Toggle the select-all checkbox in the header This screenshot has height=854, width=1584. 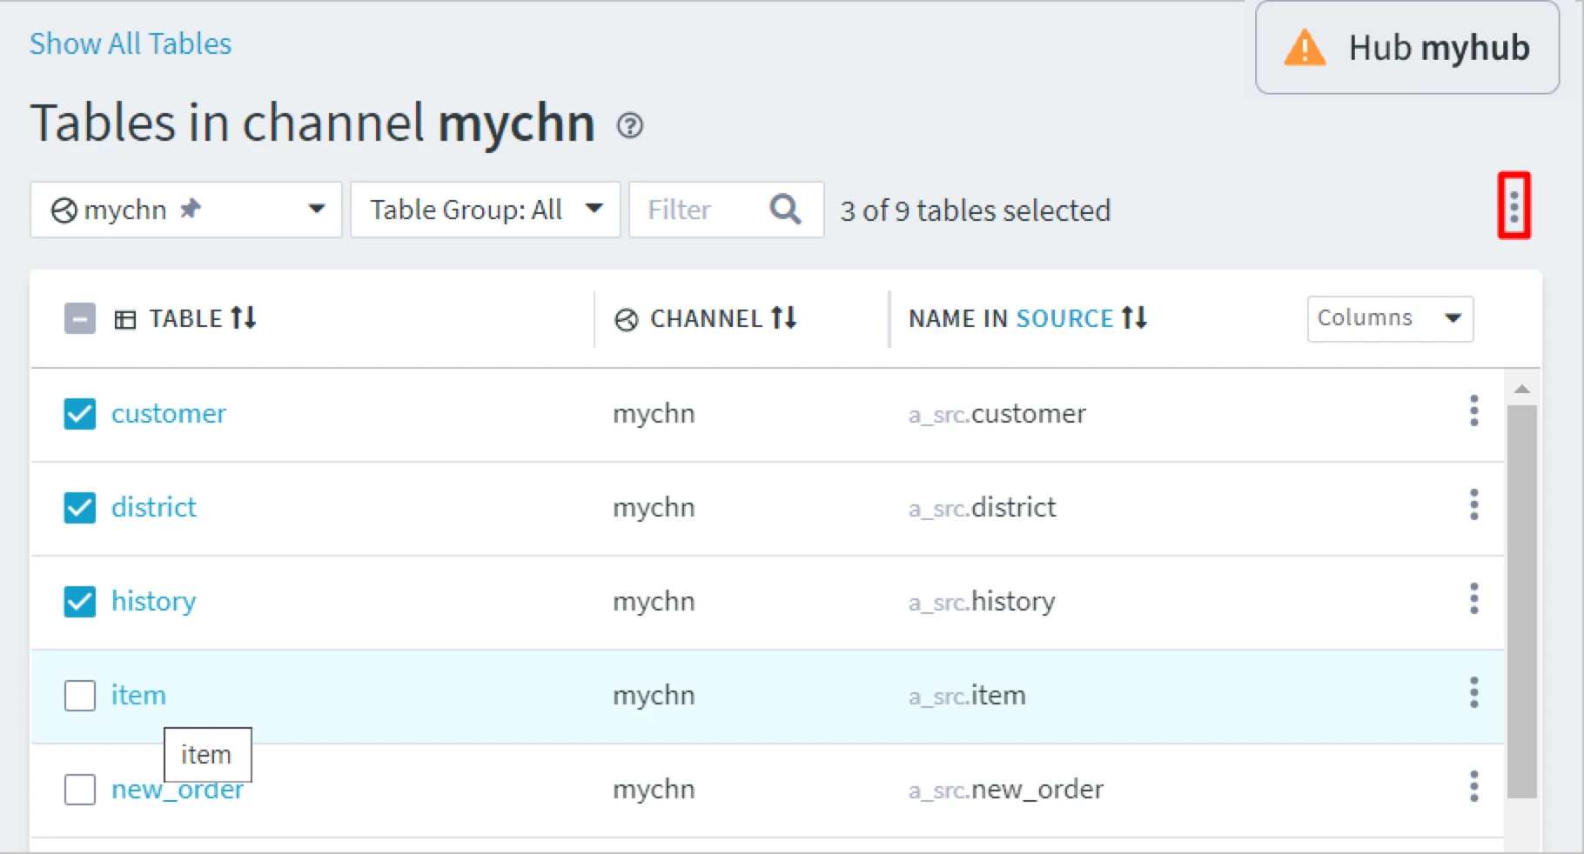coord(80,319)
